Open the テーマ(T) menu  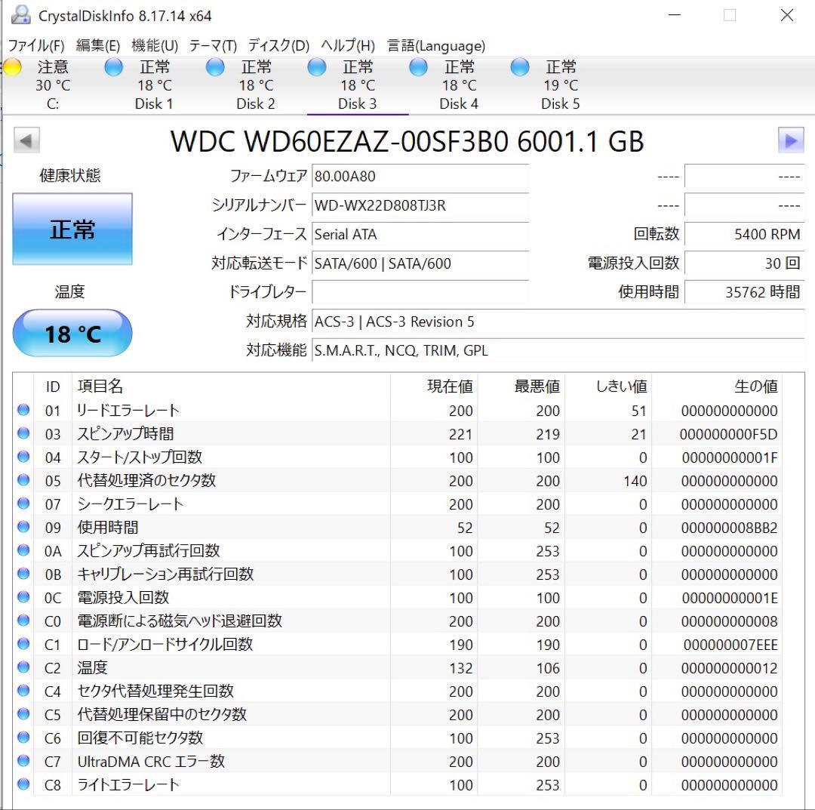[x=213, y=46]
